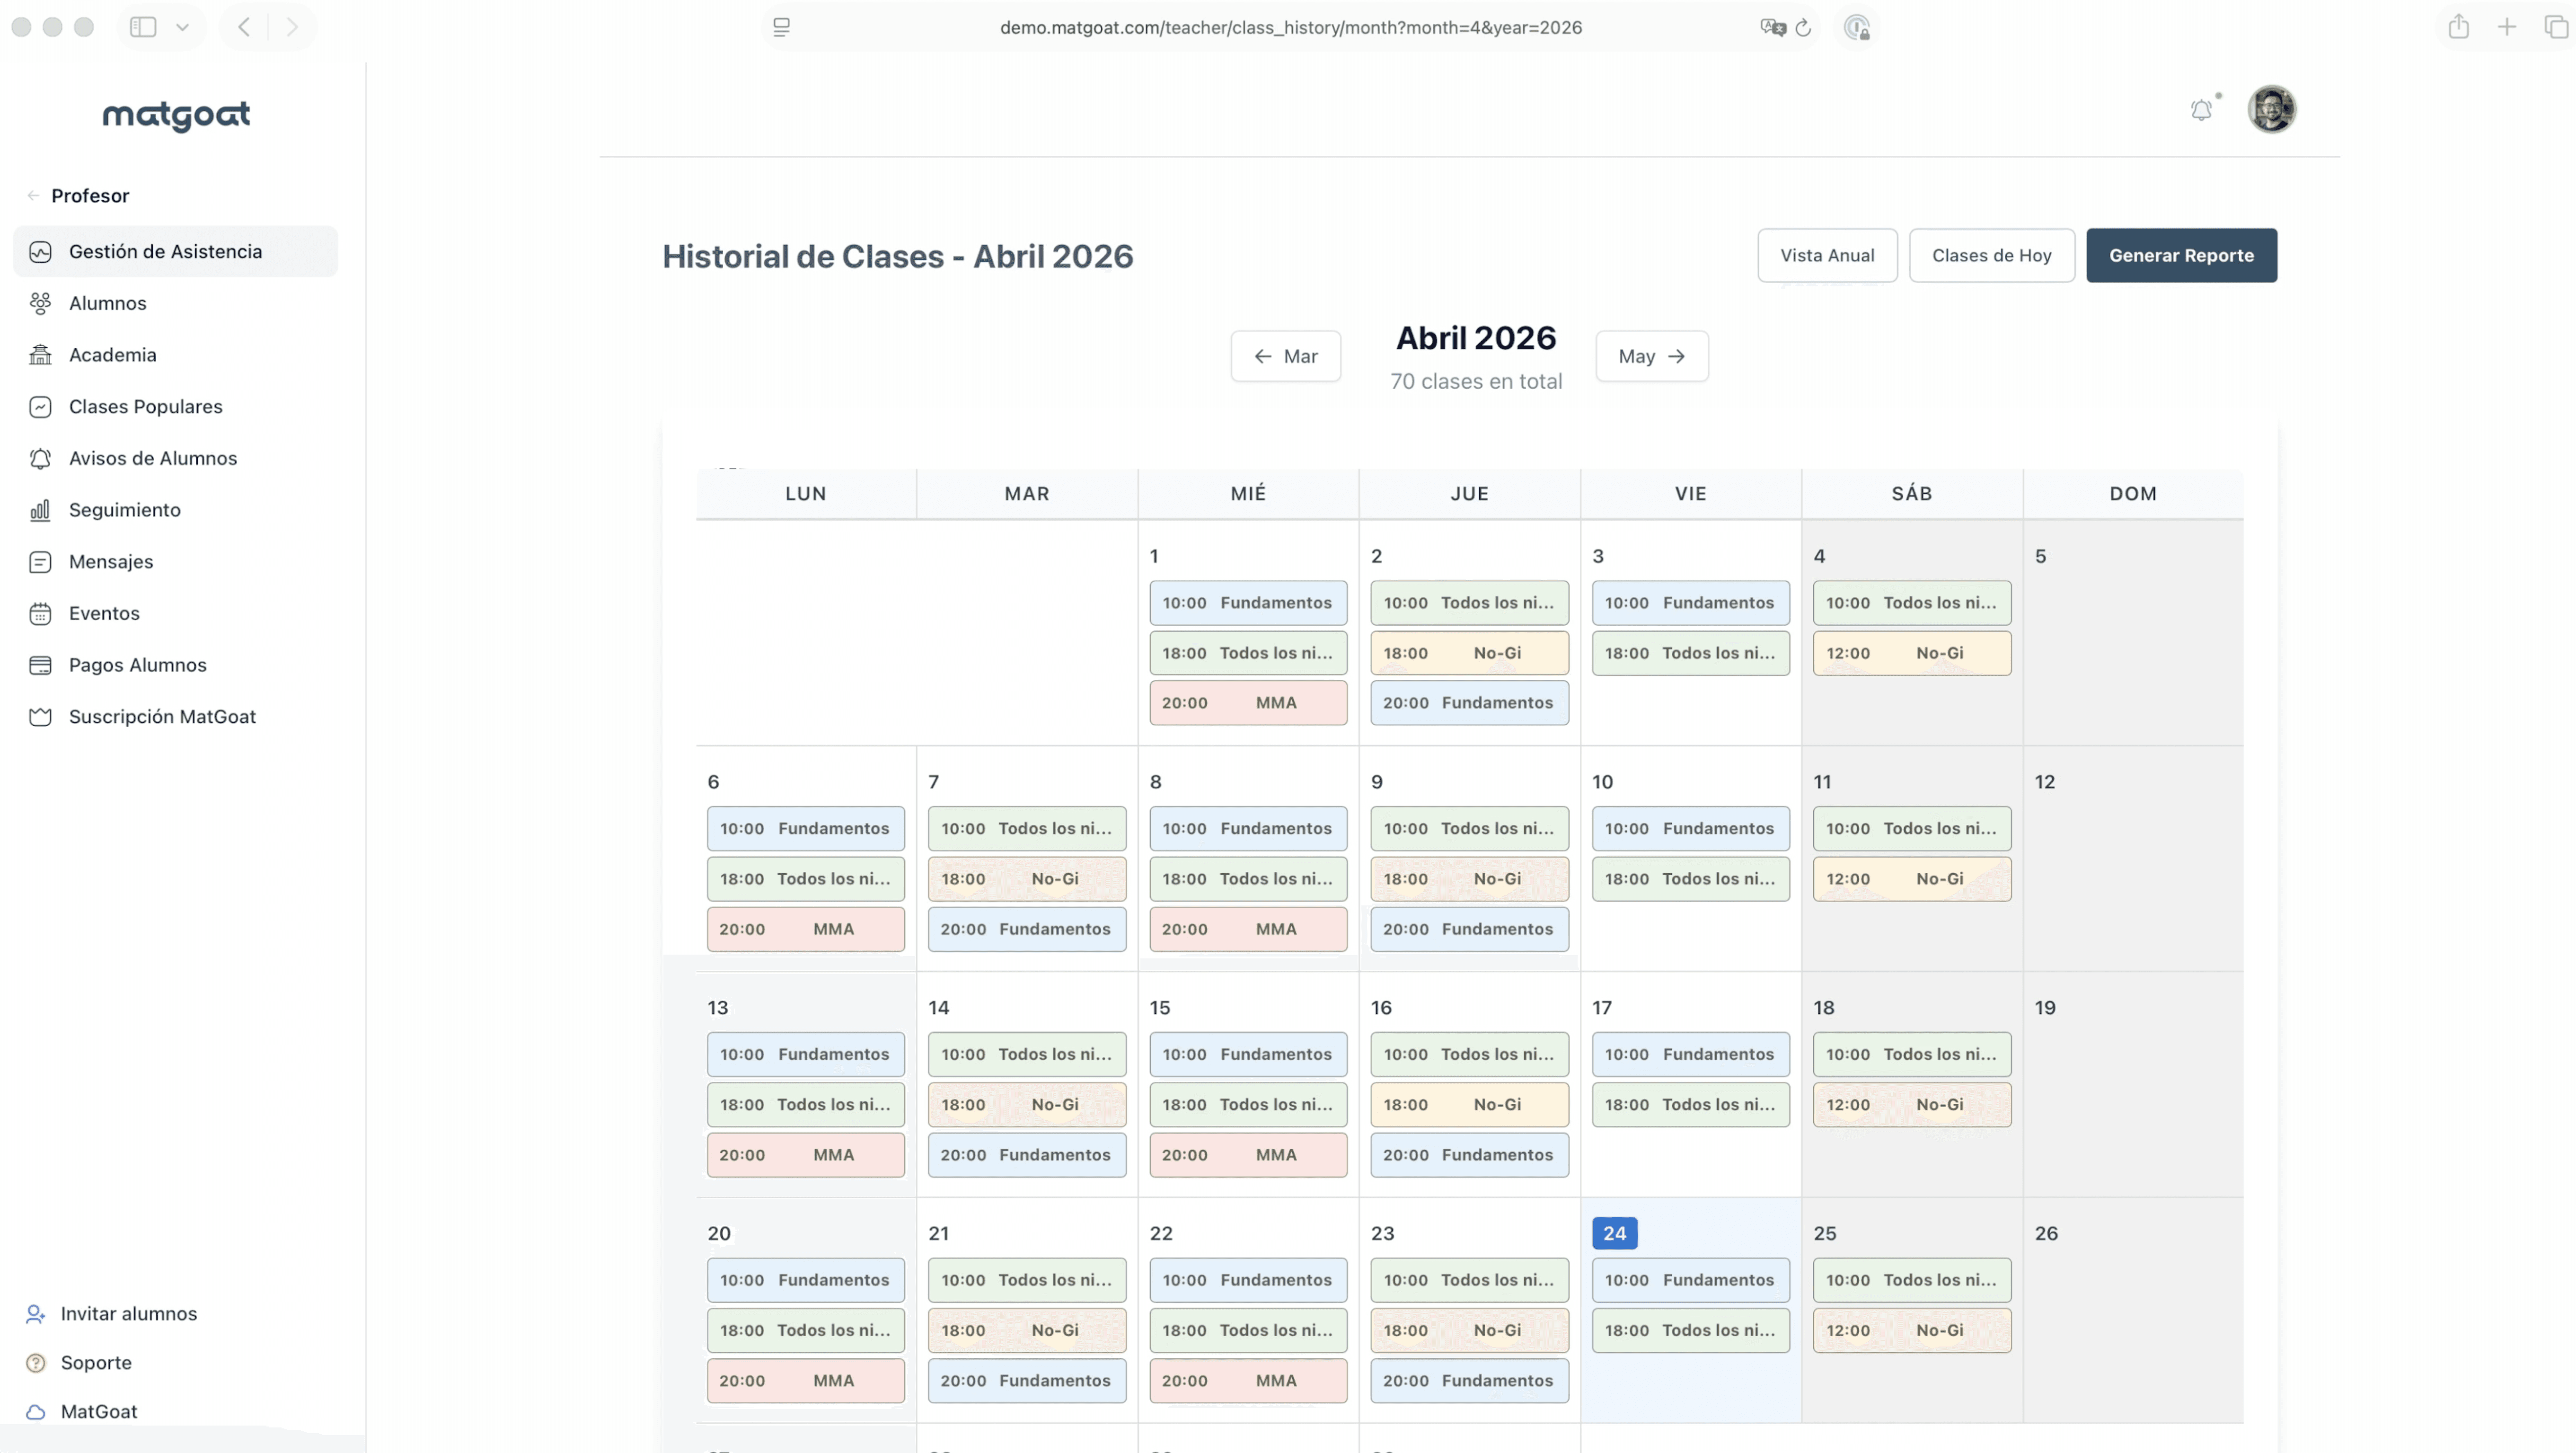
Task: Click the Invitar alumnos person icon
Action: (36, 1314)
